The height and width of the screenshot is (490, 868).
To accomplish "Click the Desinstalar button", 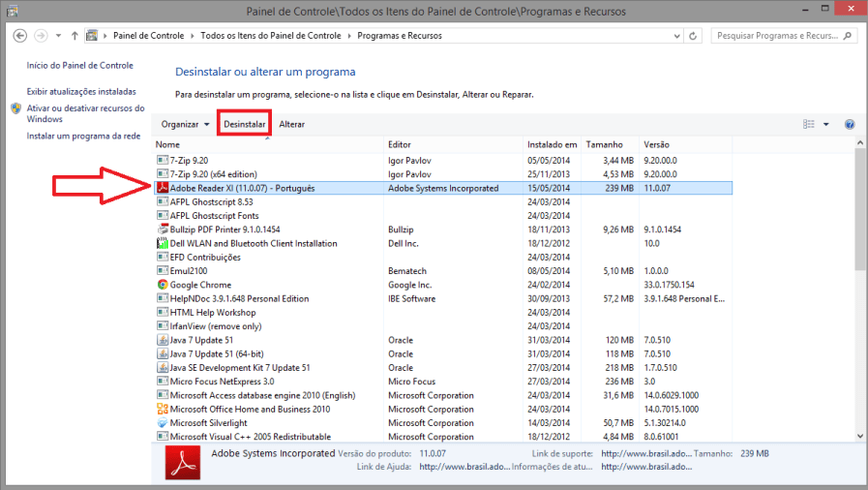I will 244,124.
